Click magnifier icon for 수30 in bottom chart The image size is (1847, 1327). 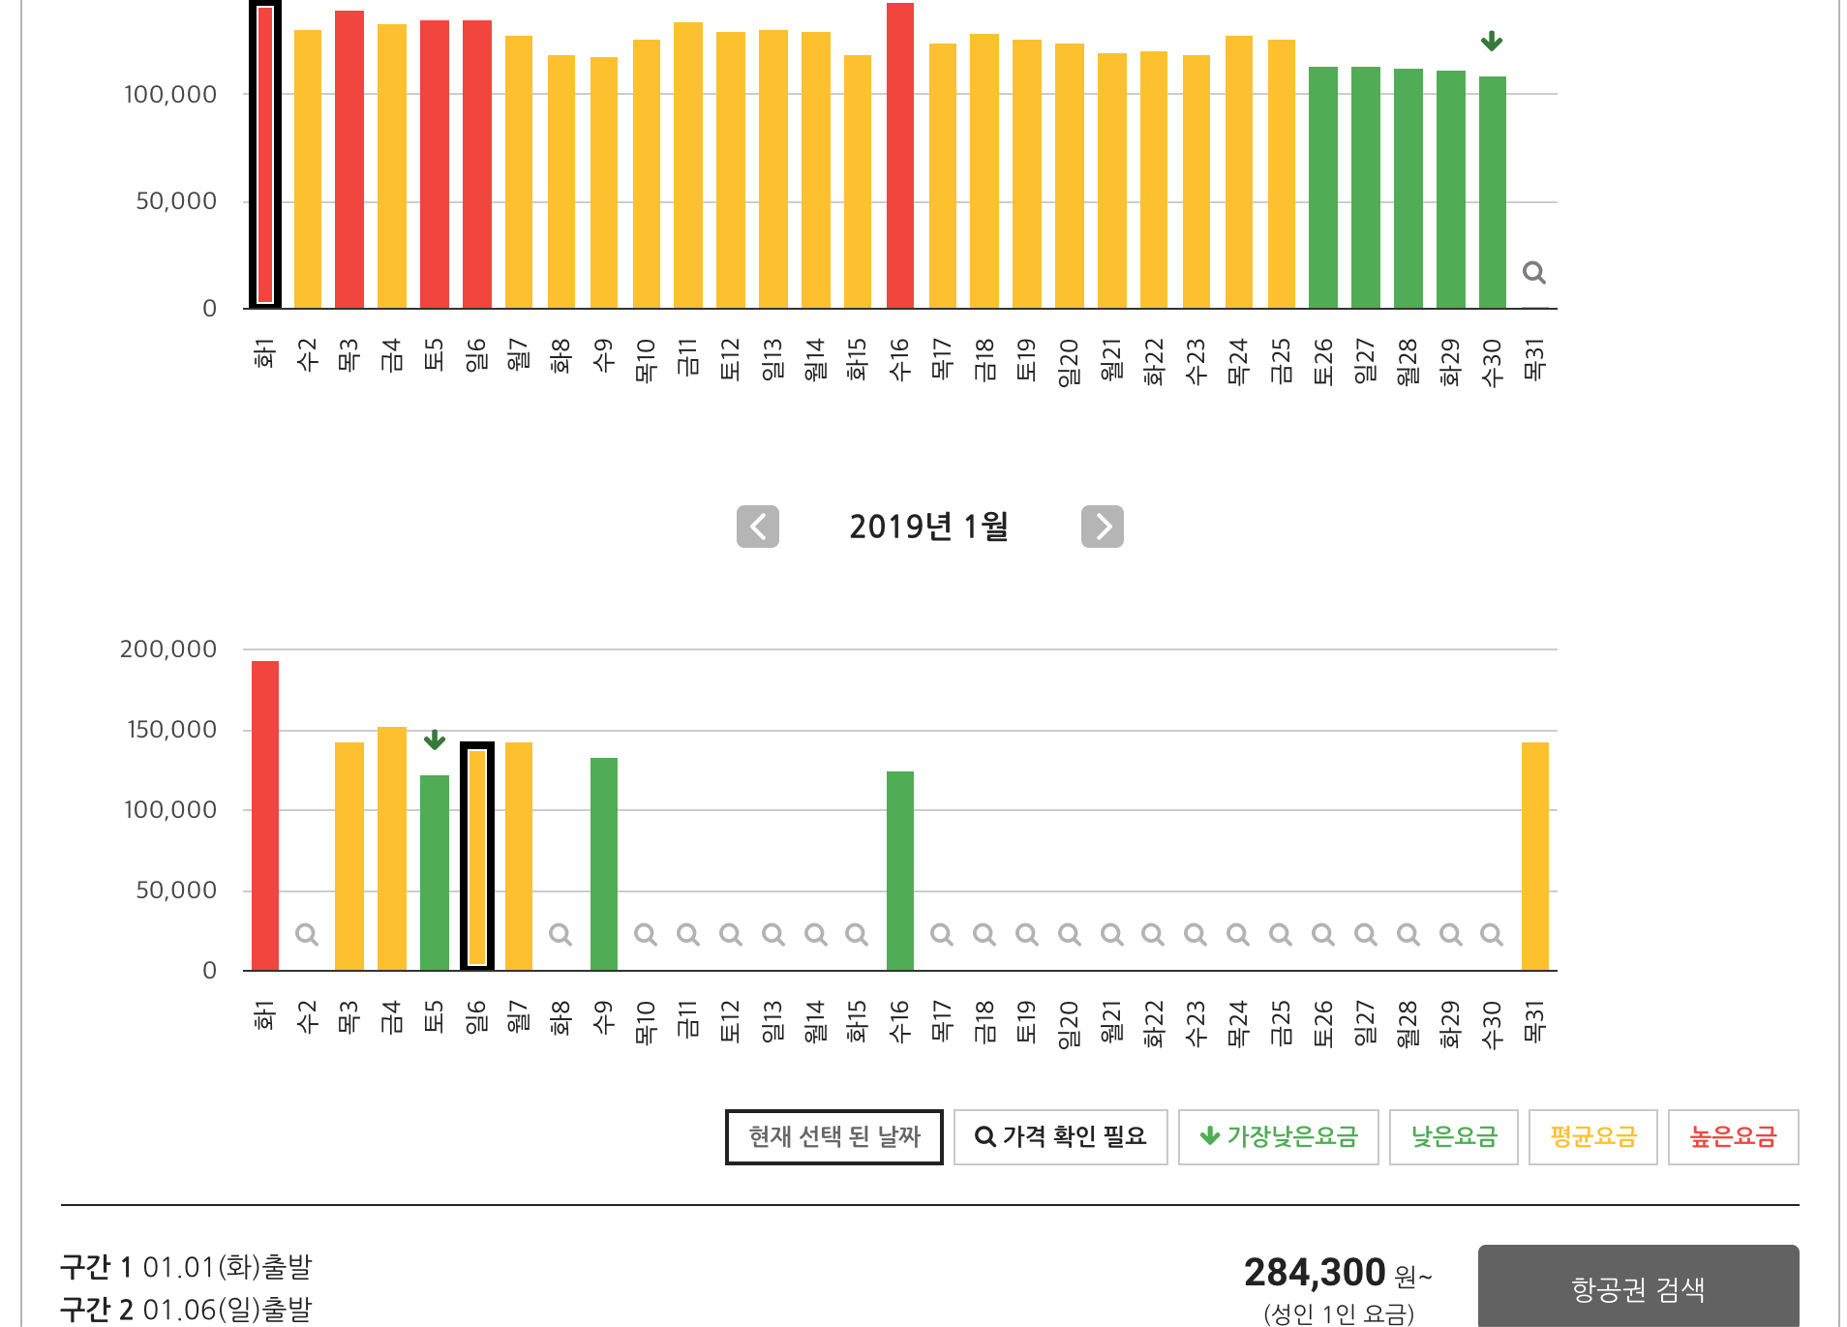coord(1492,934)
